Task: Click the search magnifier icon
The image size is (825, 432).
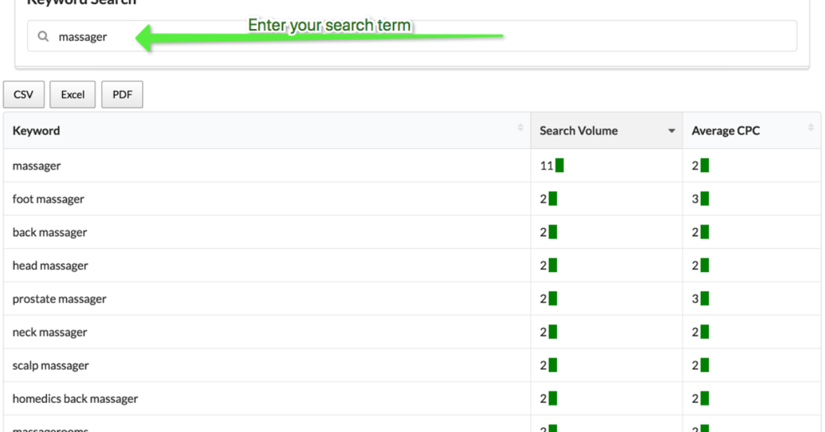Action: [x=43, y=37]
